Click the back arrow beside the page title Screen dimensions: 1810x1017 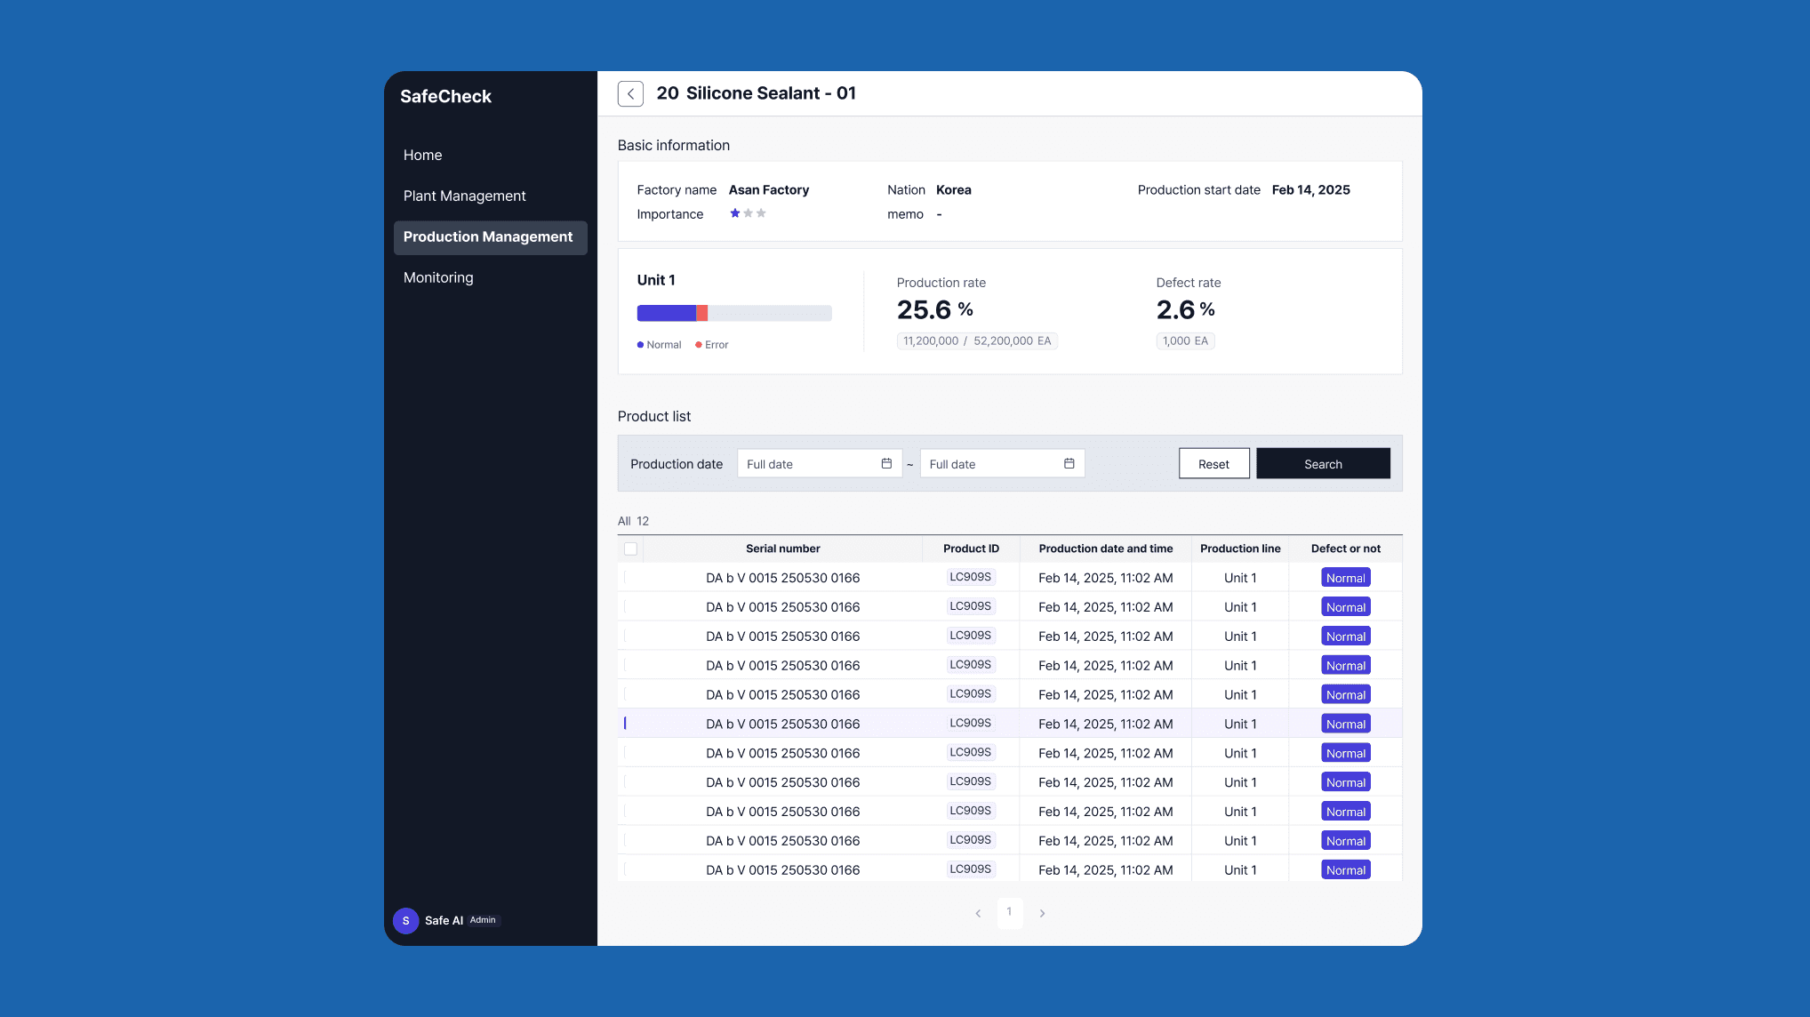(630, 93)
